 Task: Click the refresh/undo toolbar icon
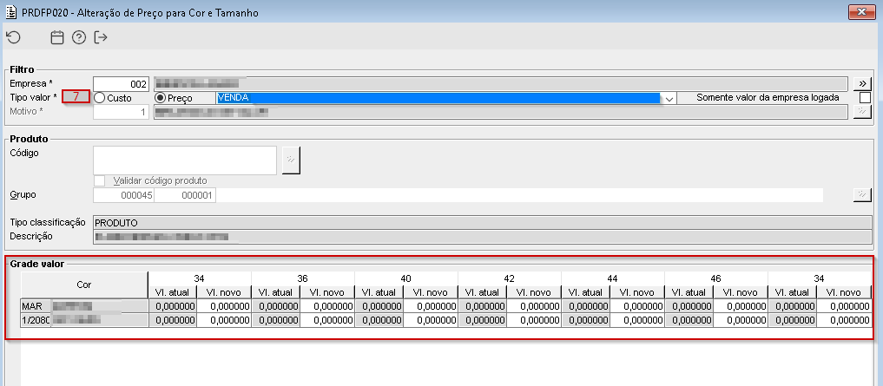pyautogui.click(x=13, y=37)
